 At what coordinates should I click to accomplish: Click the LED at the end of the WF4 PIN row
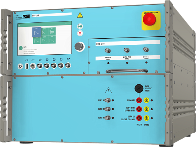pyautogui.click(x=152, y=109)
